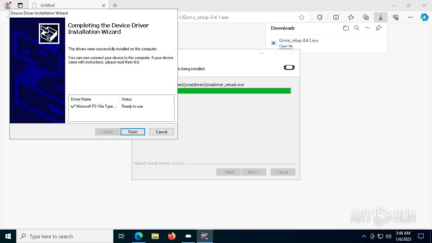Click the PS Vita icon in Qcma installer
The width and height of the screenshot is (432, 243).
tap(289, 67)
